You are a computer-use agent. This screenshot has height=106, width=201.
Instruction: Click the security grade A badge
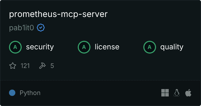[x=15, y=47]
